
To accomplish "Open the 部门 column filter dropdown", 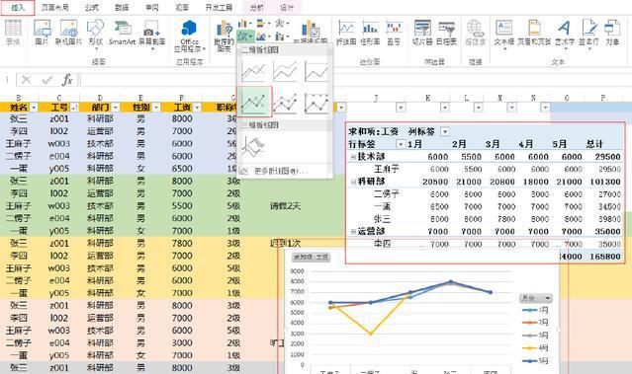I will click(116, 108).
